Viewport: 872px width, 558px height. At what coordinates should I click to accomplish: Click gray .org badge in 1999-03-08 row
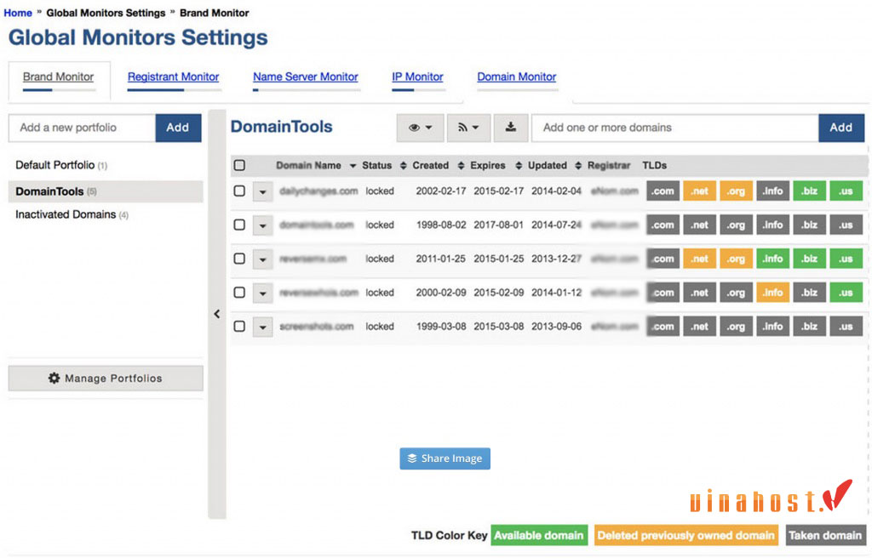[737, 327]
